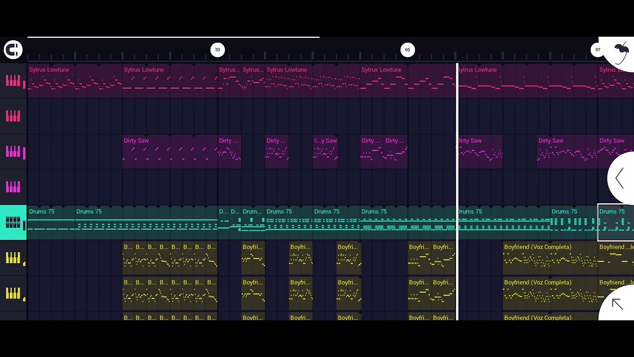
Task: Select the truncated "..y Saw" clip
Action: tap(325, 151)
